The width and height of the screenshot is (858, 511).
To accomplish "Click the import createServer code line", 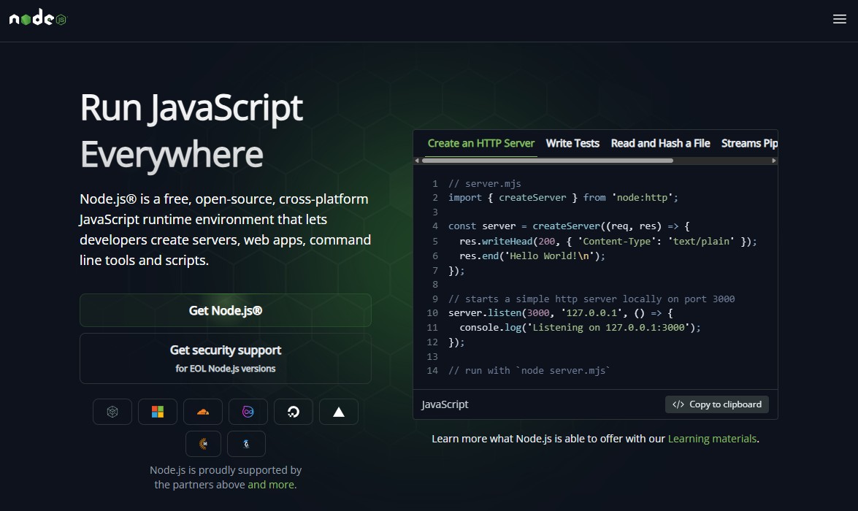I will [563, 198].
